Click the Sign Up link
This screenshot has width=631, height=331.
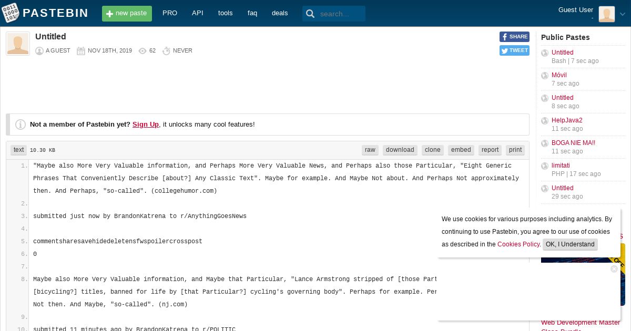146,125
